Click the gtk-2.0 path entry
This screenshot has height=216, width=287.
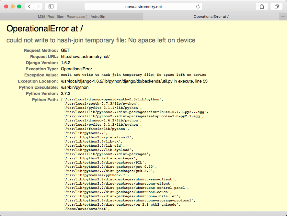(x=109, y=171)
